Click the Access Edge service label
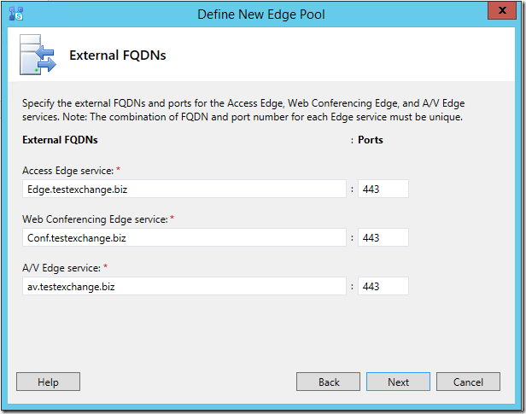The height and width of the screenshot is (414, 526). tap(67, 171)
